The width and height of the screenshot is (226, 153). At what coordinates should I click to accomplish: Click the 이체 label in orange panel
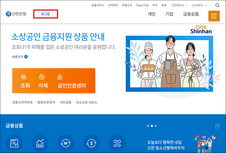click(x=43, y=86)
